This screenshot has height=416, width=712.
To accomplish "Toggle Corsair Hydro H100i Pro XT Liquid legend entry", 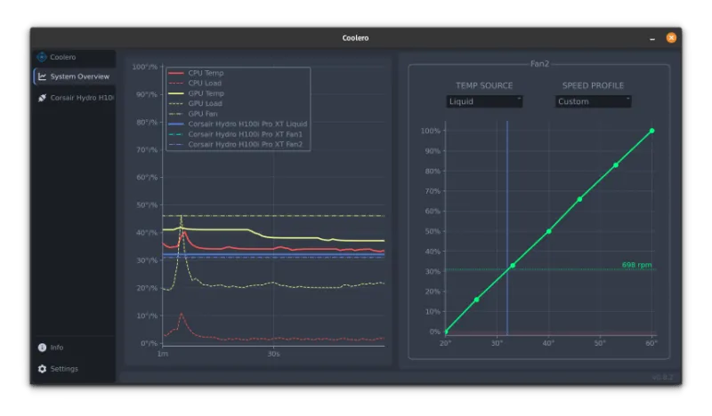I will pyautogui.click(x=247, y=124).
